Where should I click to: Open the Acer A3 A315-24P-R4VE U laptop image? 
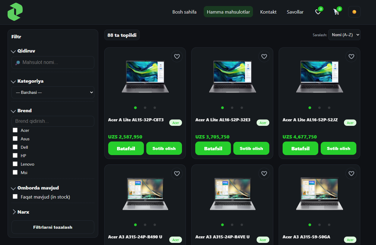232,194
